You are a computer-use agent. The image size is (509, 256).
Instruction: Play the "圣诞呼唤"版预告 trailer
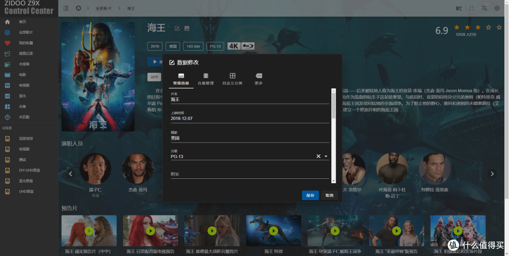(x=396, y=231)
